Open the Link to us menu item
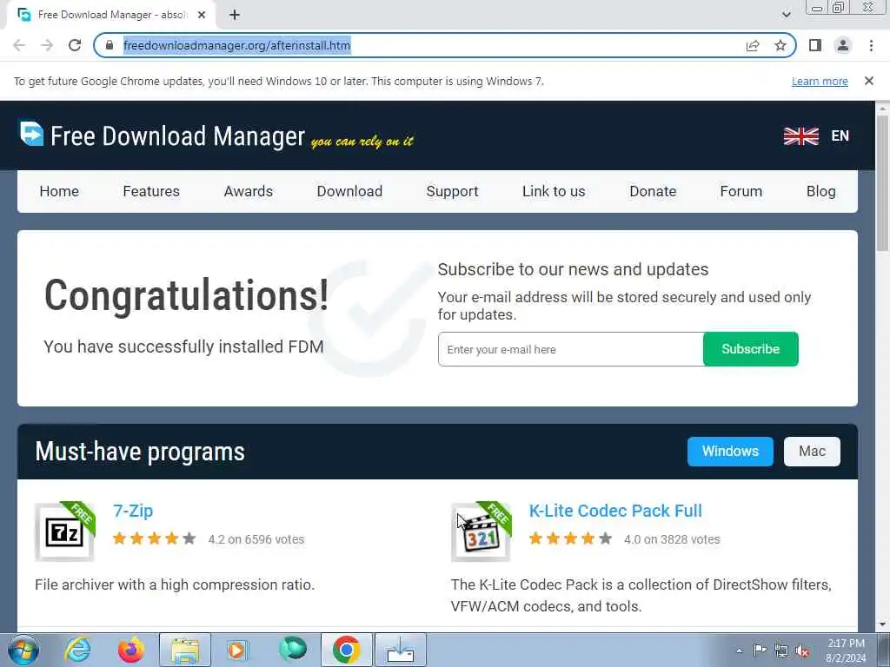The image size is (890, 667). point(554,191)
